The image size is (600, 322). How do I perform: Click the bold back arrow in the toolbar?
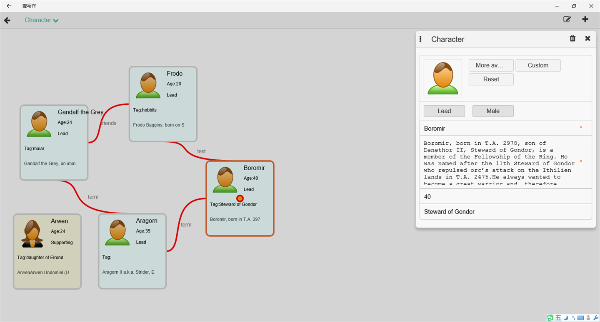click(x=7, y=20)
